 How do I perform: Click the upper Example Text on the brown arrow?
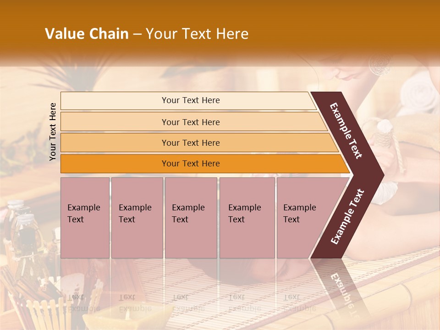coord(346,131)
